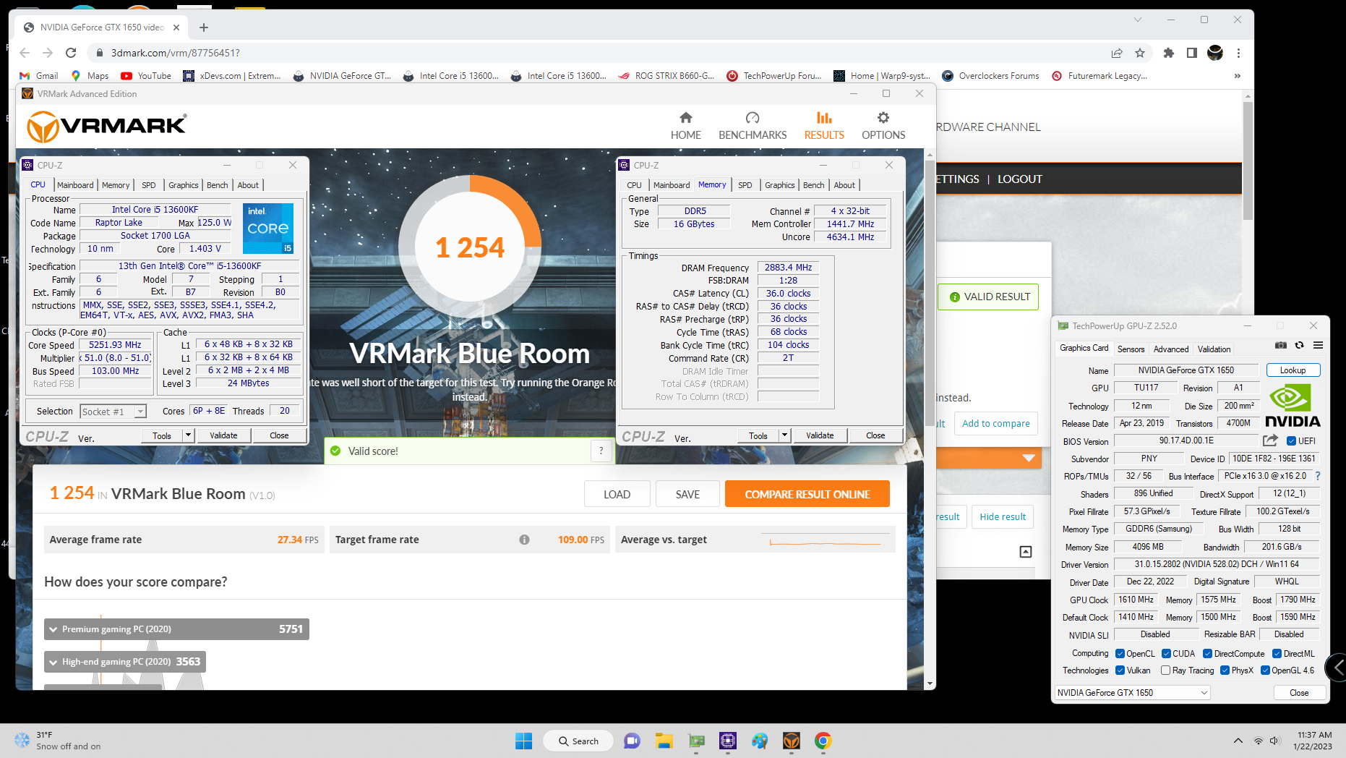Toggle DirectML checkbox
Image resolution: width=1346 pixels, height=758 pixels.
[x=1277, y=654]
